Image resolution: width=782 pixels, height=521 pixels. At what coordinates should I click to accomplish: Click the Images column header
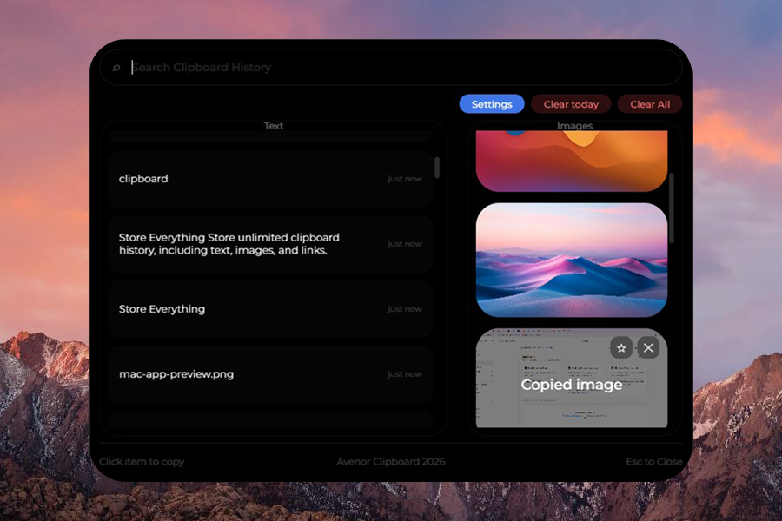click(574, 125)
